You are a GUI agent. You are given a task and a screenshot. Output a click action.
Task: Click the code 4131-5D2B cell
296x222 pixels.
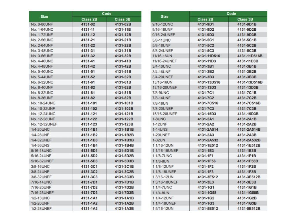[x=124, y=156]
